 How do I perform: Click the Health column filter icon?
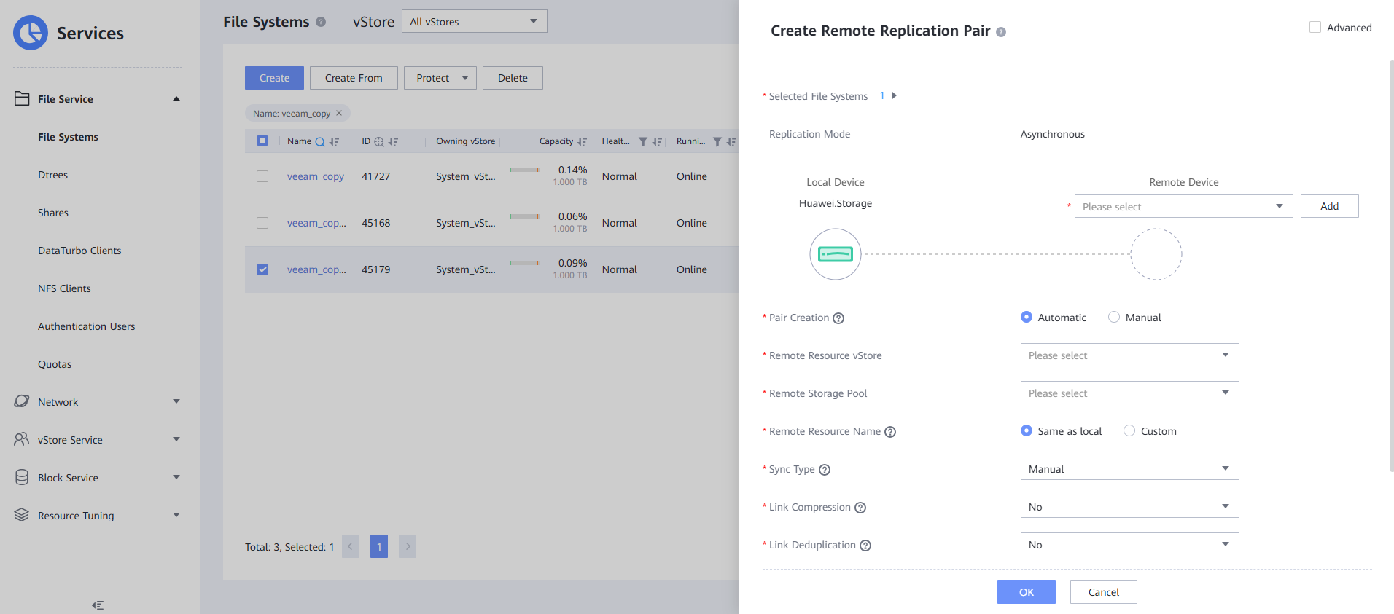pos(642,142)
